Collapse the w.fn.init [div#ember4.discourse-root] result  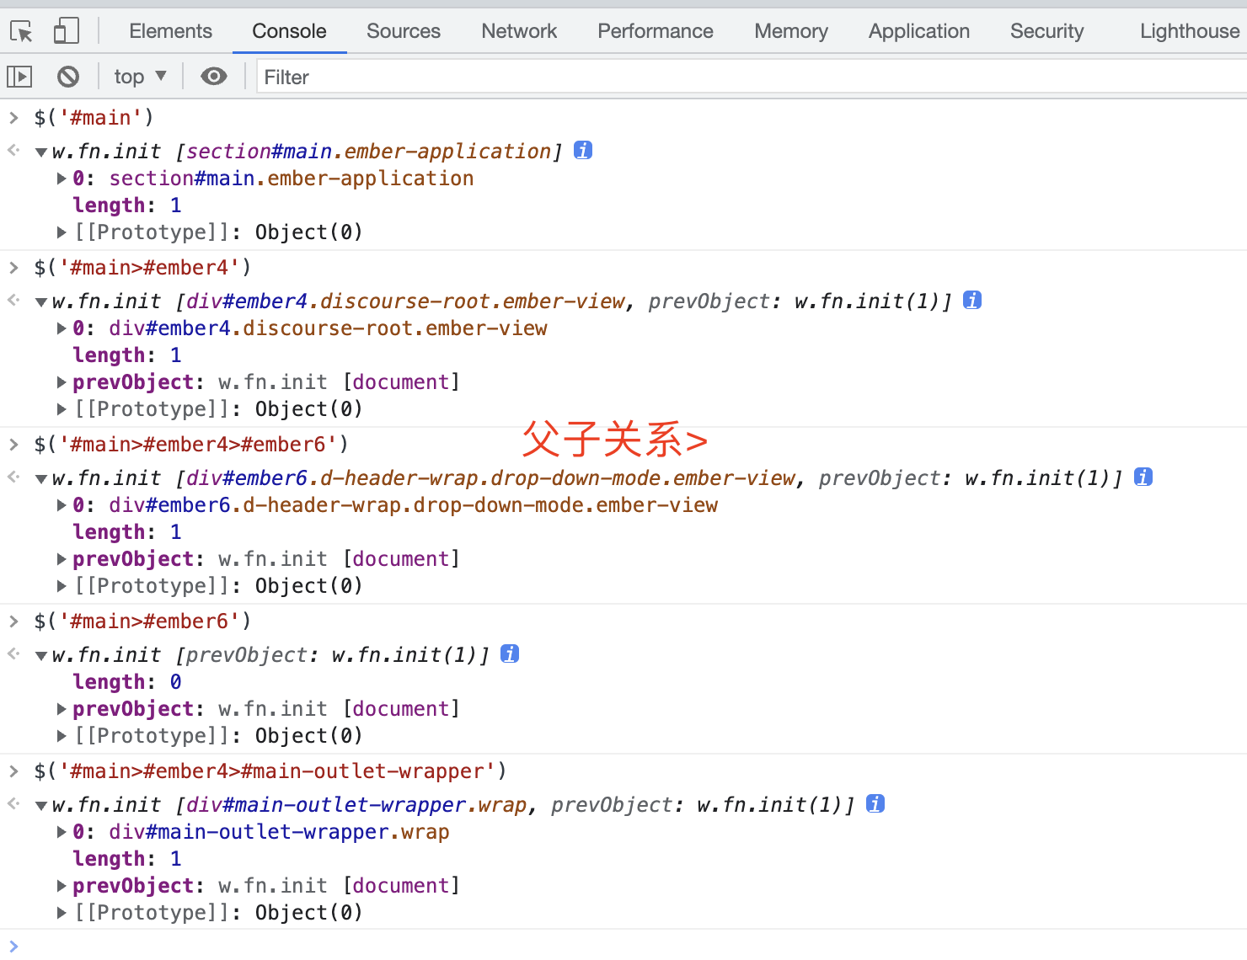[x=40, y=302]
